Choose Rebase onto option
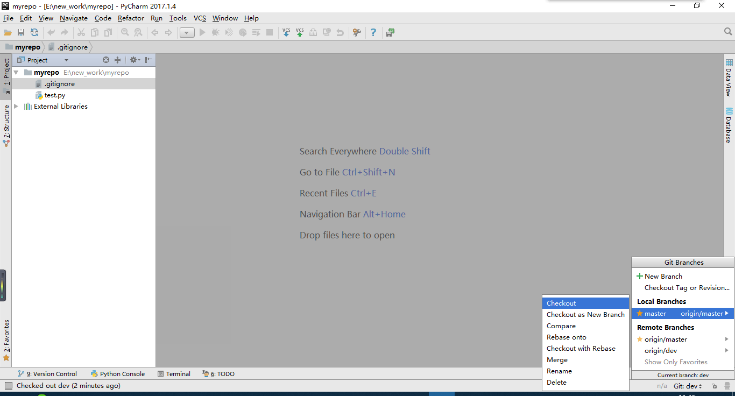The image size is (735, 396). click(585, 337)
